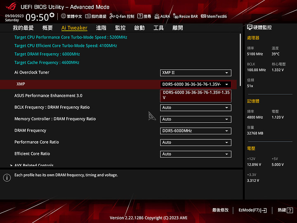297x223 pixels.
Task: Click the info icon beside help text
Action: 7,178
